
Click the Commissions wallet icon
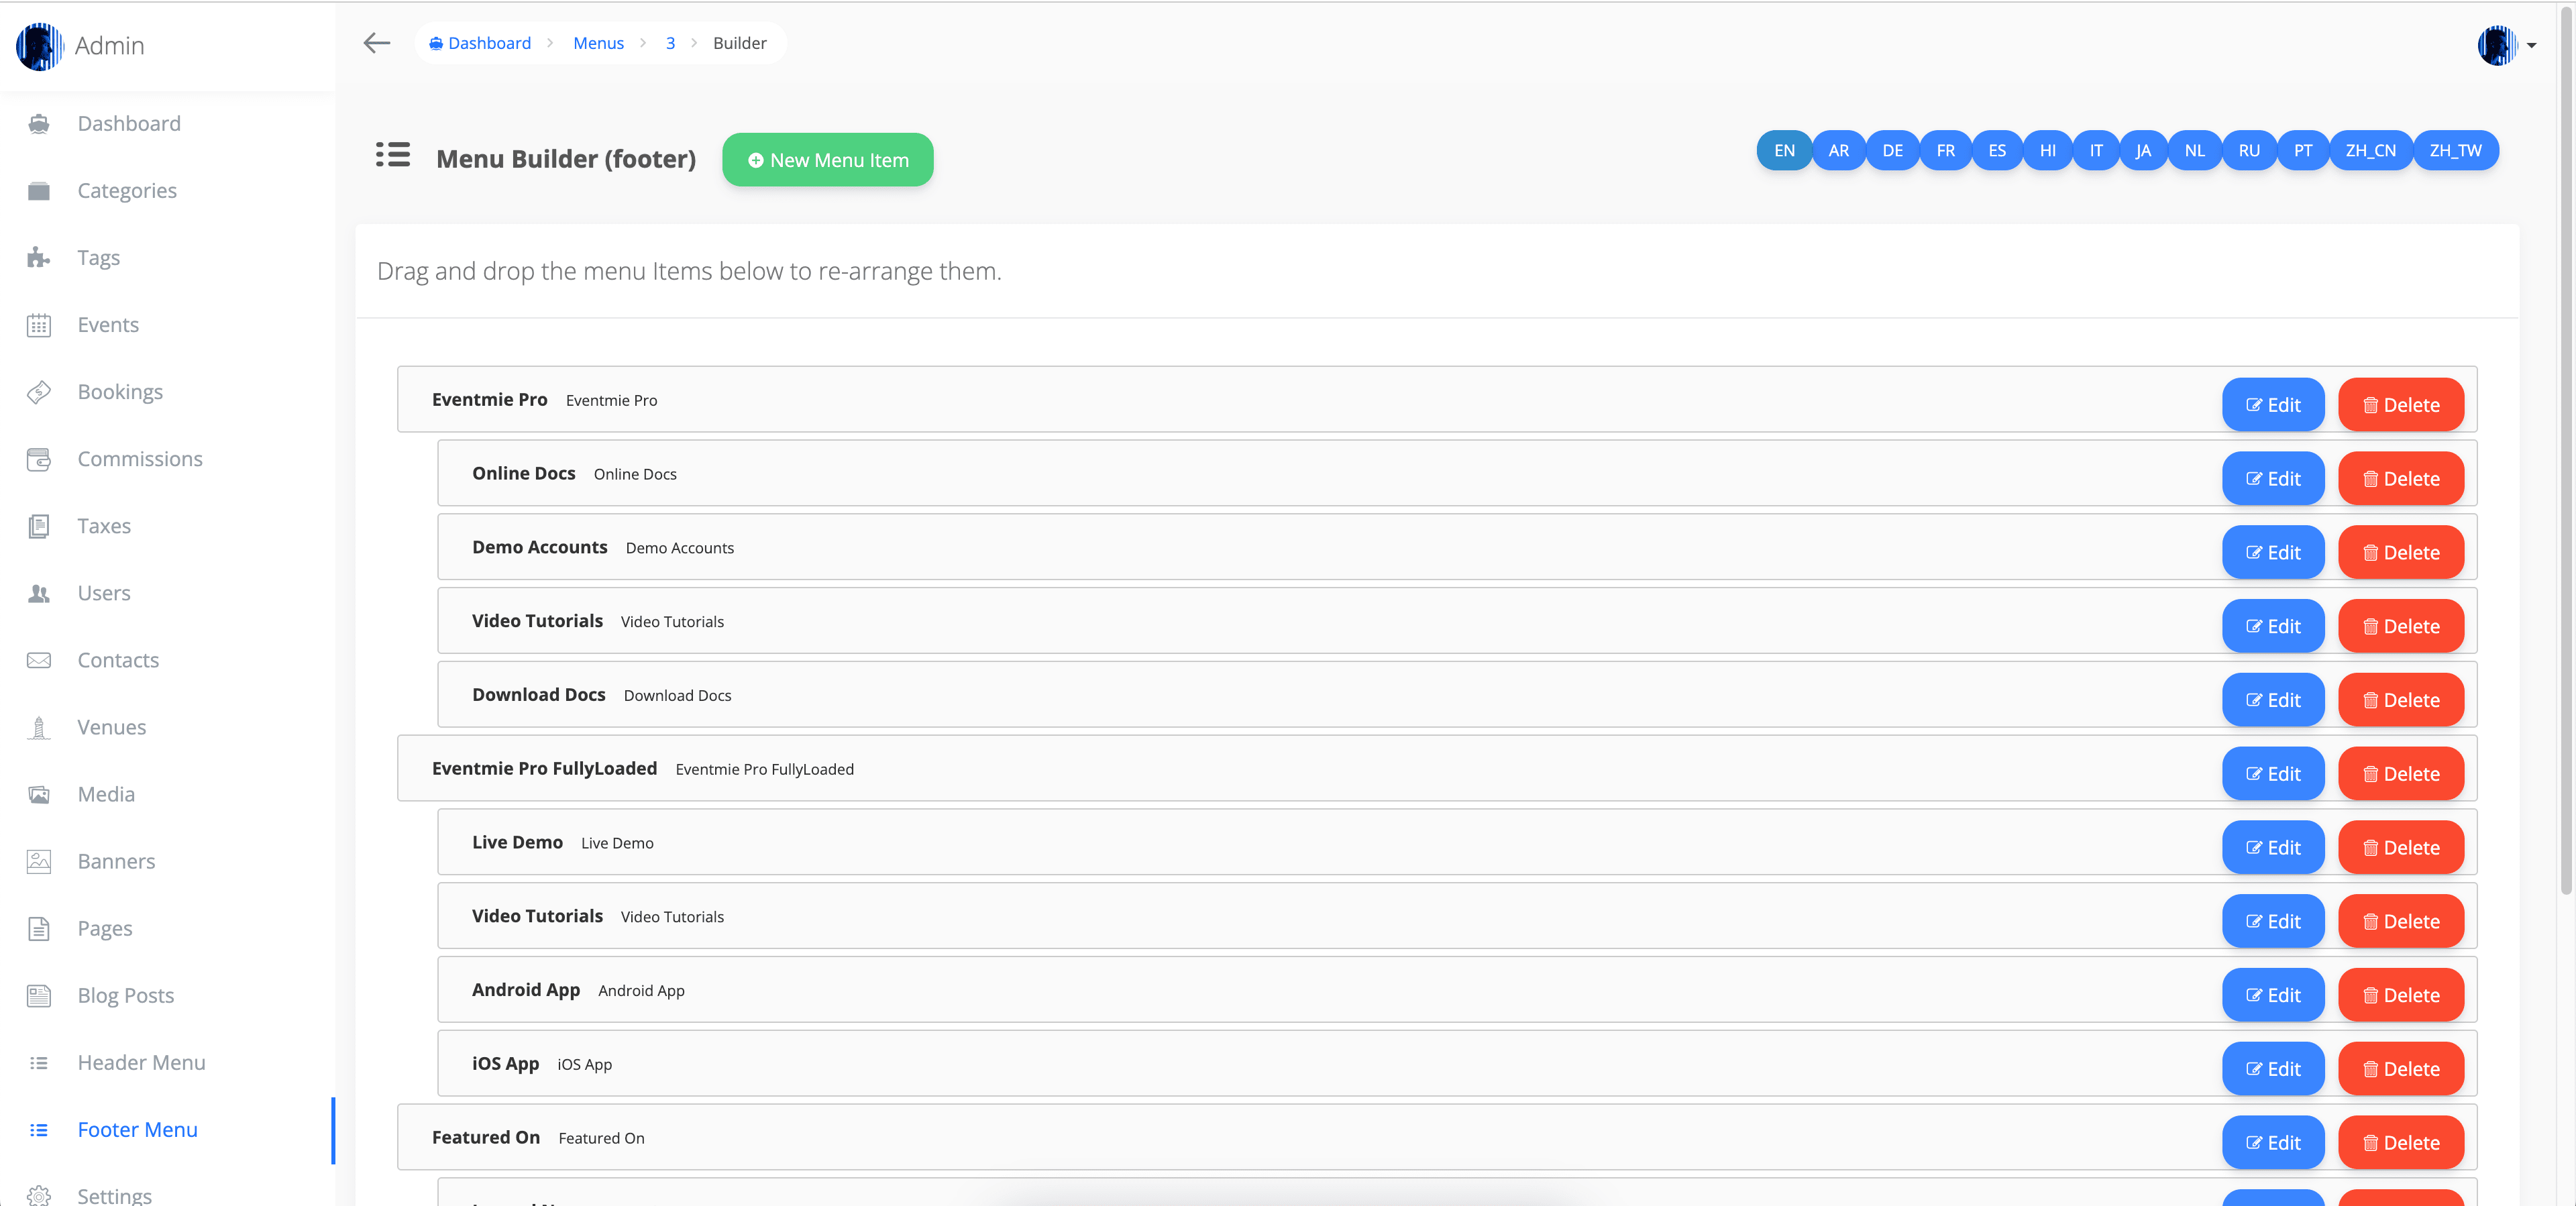click(39, 459)
